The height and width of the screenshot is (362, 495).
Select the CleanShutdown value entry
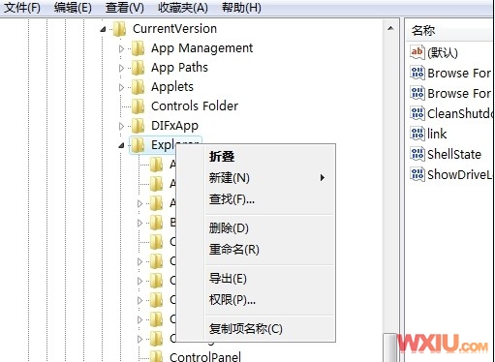tap(460, 113)
